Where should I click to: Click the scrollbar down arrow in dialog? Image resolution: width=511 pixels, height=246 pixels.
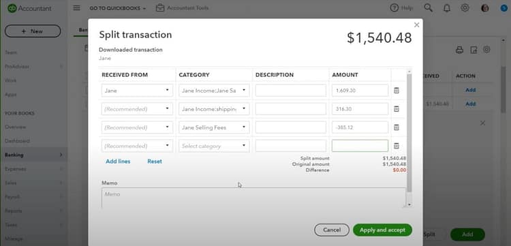[x=409, y=205]
